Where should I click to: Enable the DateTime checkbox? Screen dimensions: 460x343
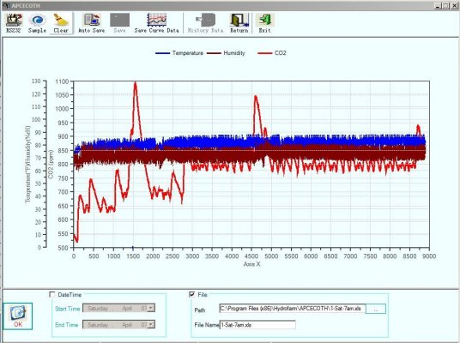[x=52, y=295]
